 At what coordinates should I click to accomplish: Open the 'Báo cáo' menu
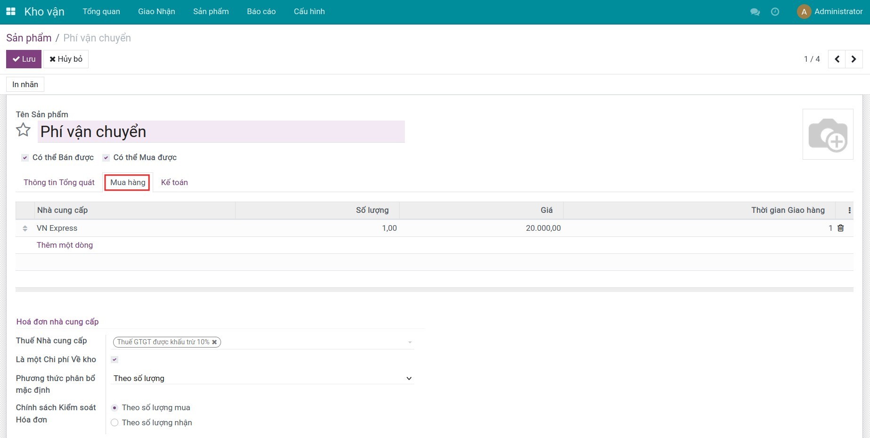click(x=261, y=12)
